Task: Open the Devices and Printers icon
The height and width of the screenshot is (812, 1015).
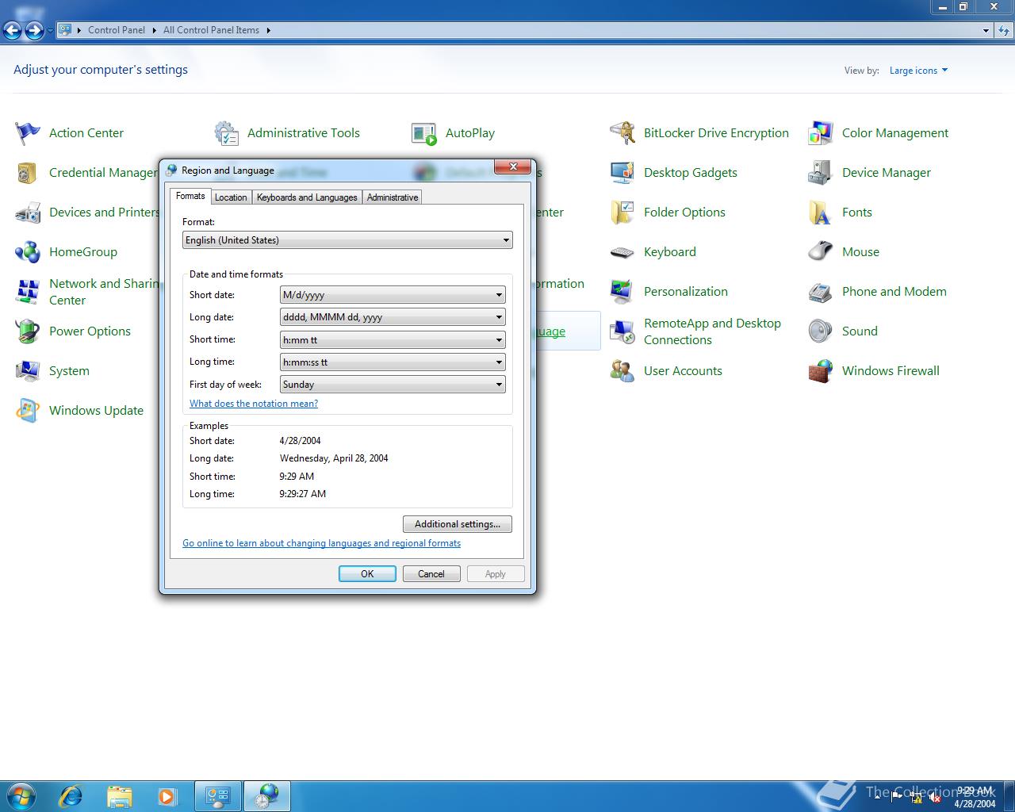Action: tap(28, 213)
